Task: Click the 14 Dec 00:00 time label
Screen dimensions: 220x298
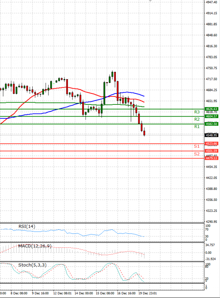Action: [x=84, y=293]
